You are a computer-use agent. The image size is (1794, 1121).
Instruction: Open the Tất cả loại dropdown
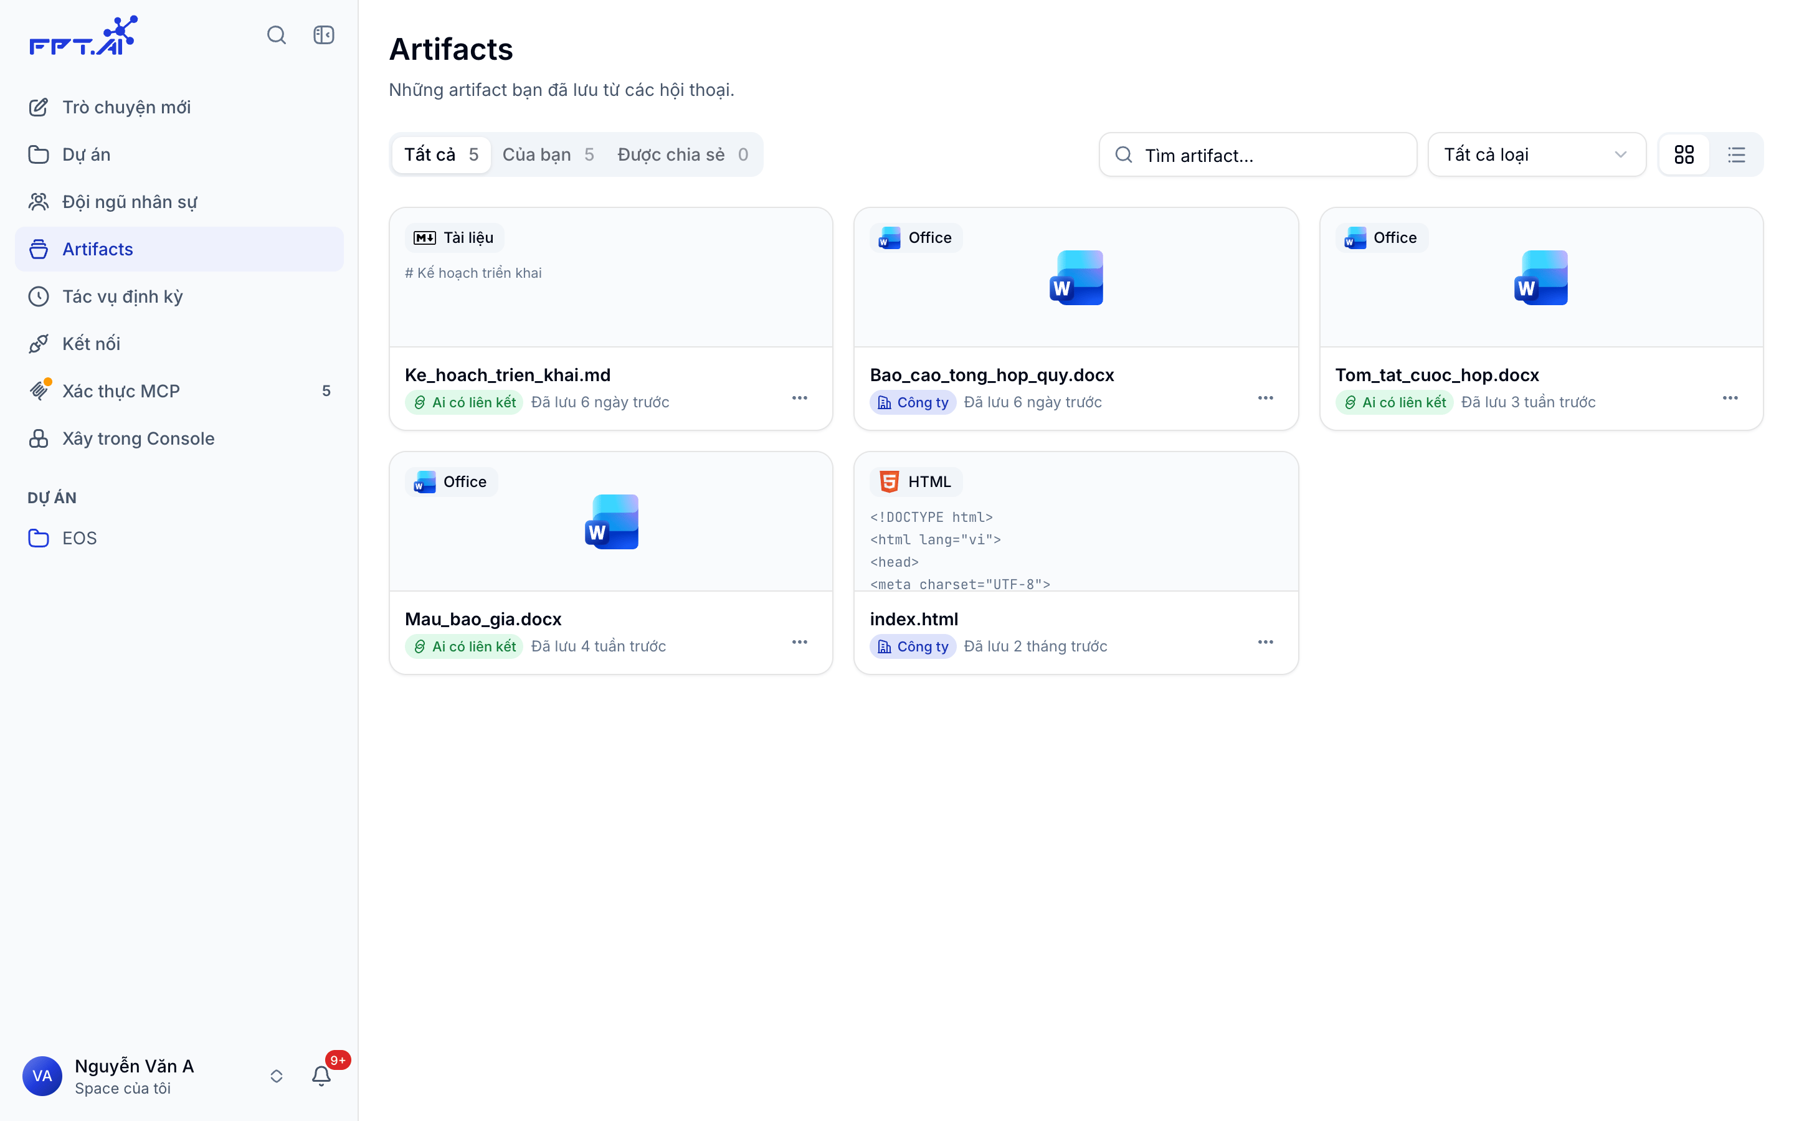click(x=1537, y=154)
